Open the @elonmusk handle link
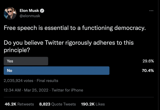Screen dimensions: 160x110 (30, 16)
